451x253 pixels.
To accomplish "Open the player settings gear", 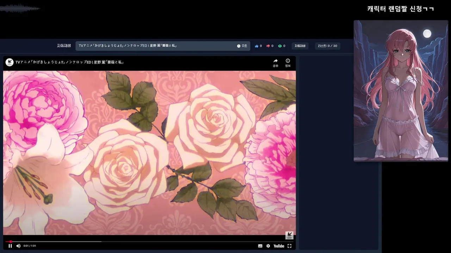I will point(268,246).
